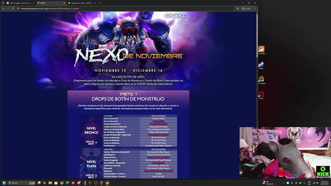331x186 pixels.
Task: Reload the NEXUS page
Action: click(12, 9)
